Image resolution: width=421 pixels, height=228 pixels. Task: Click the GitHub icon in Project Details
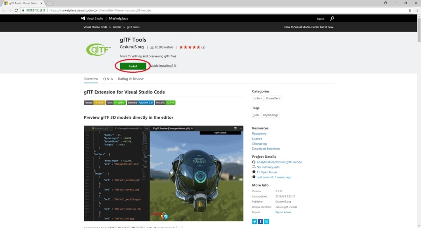pyautogui.click(x=254, y=162)
